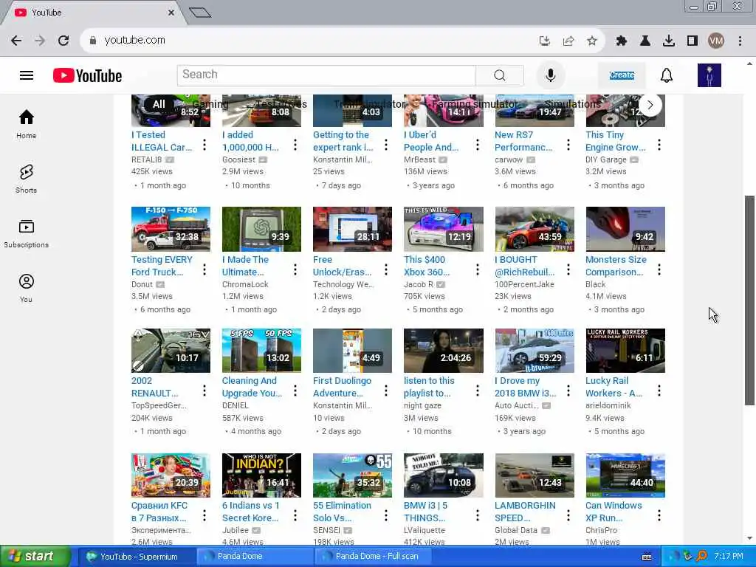Image resolution: width=756 pixels, height=567 pixels.
Task: Open the YouTube hamburger guide menu
Action: 27,75
